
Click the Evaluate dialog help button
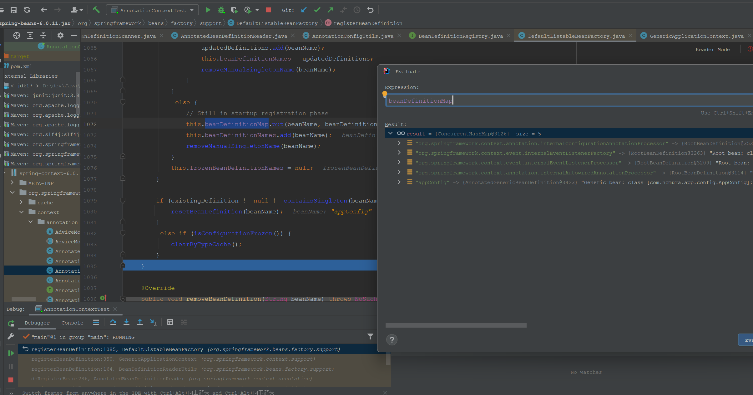click(x=392, y=340)
